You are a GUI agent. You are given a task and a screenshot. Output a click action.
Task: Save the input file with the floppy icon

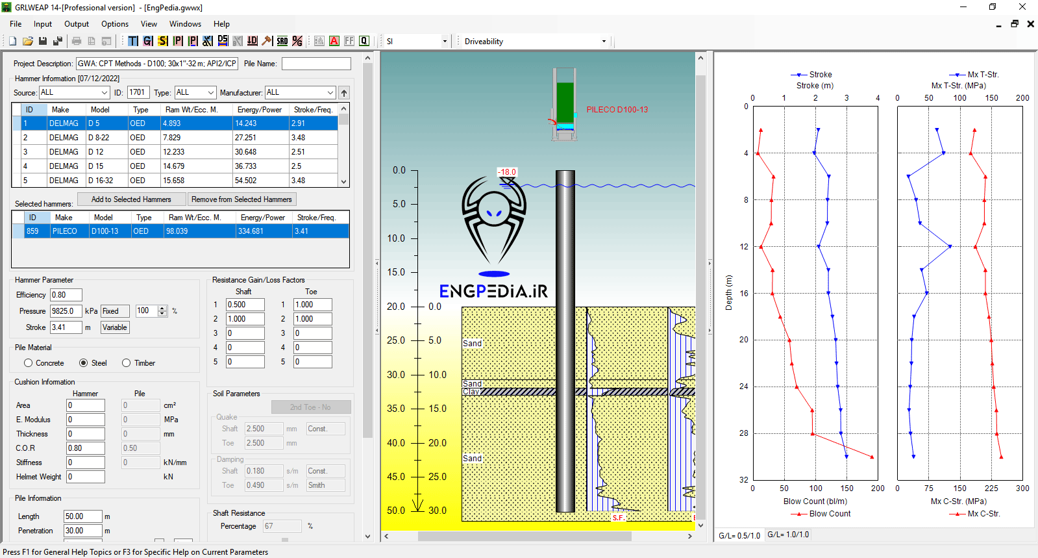tap(43, 41)
